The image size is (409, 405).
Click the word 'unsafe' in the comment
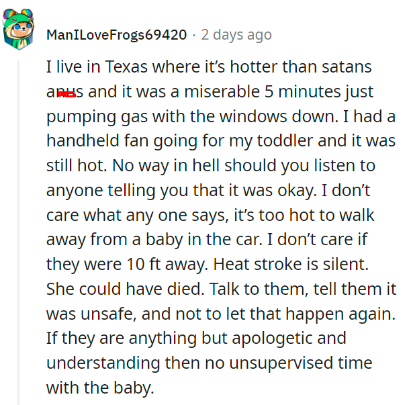click(x=108, y=314)
